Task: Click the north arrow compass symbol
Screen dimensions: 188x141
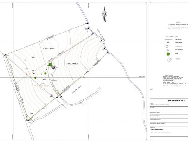Action: coord(104,14)
